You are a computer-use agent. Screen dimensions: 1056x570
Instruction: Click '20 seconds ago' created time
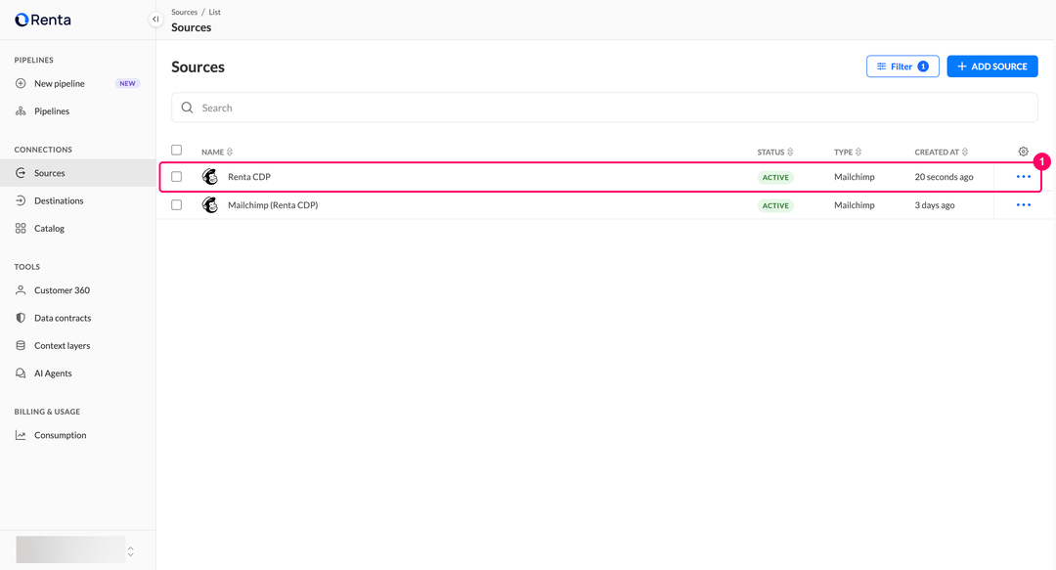click(x=944, y=177)
